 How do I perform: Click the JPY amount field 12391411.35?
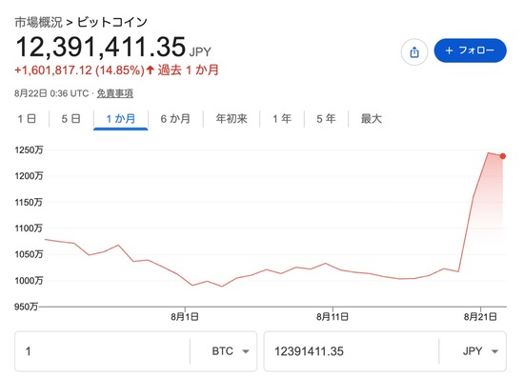[351, 351]
